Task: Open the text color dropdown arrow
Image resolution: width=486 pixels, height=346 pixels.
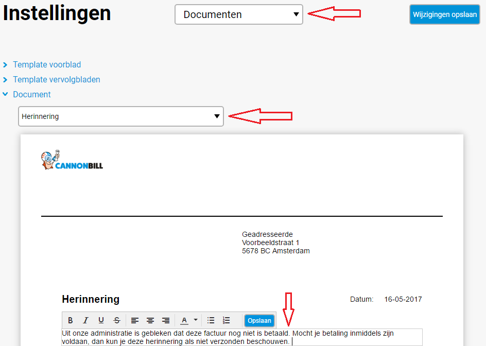Action: click(196, 320)
